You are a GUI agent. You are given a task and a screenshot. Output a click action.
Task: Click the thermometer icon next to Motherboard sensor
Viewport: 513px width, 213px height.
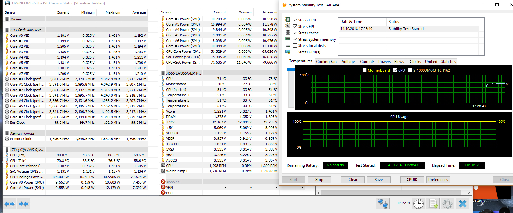[x=163, y=84]
